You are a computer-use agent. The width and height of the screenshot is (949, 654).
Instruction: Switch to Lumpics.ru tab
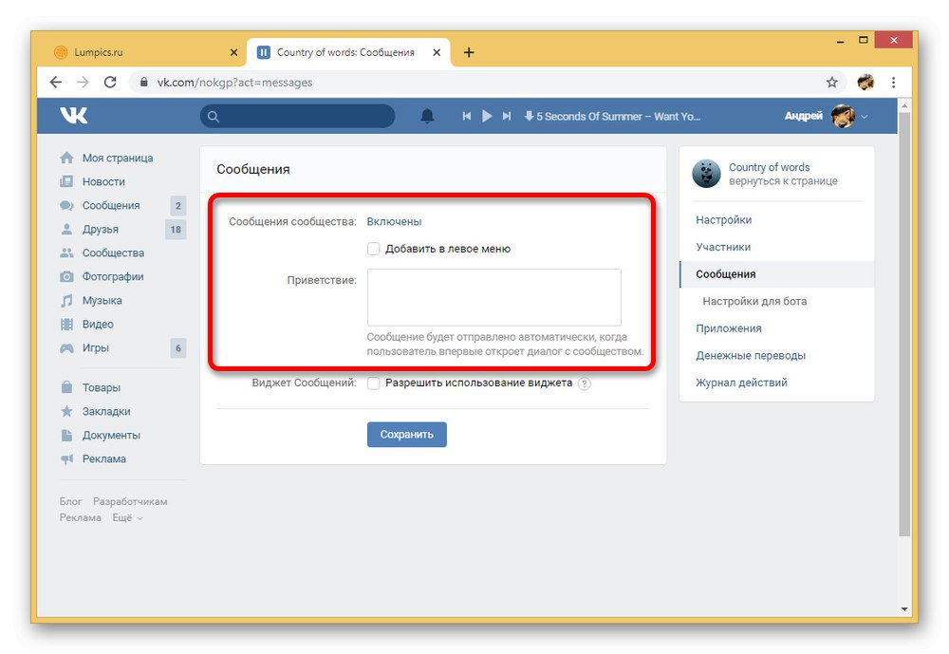pos(144,53)
